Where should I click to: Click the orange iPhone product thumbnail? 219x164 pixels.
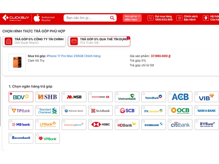click(x=17, y=62)
